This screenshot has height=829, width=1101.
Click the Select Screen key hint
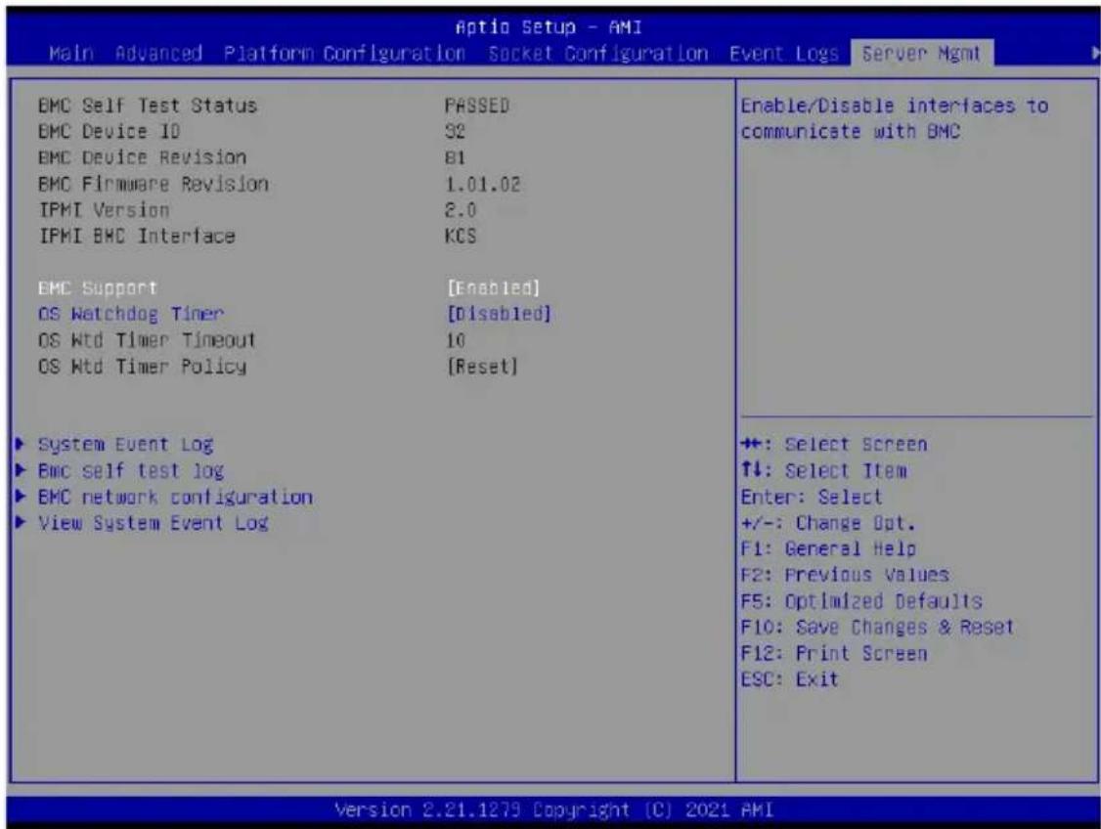coord(834,445)
